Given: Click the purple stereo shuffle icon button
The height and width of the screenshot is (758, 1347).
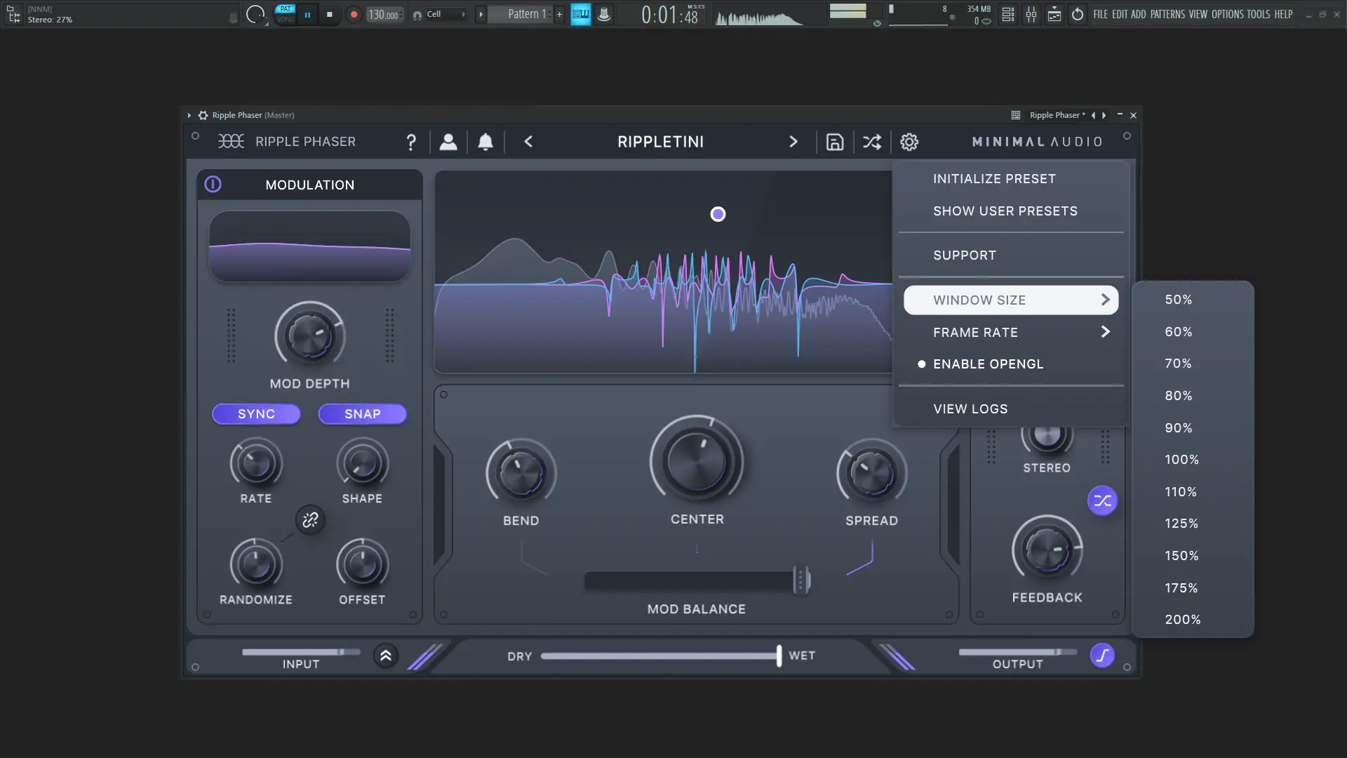Looking at the screenshot, I should tap(1102, 500).
